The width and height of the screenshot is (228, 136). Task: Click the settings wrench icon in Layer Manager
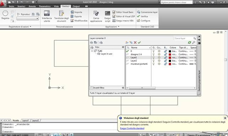pos(193,42)
